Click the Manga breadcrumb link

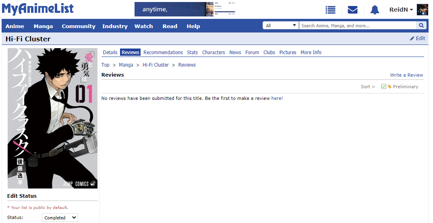coord(126,65)
